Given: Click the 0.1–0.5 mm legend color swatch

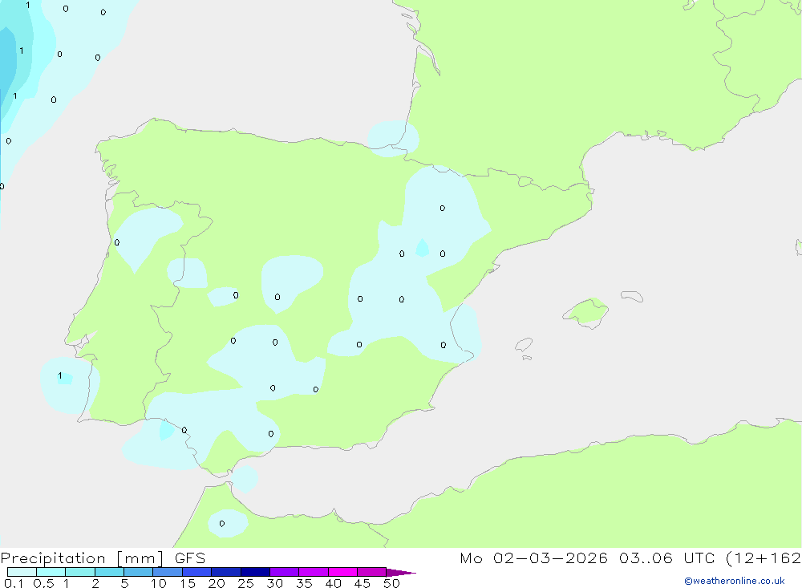Looking at the screenshot, I should [x=22, y=572].
